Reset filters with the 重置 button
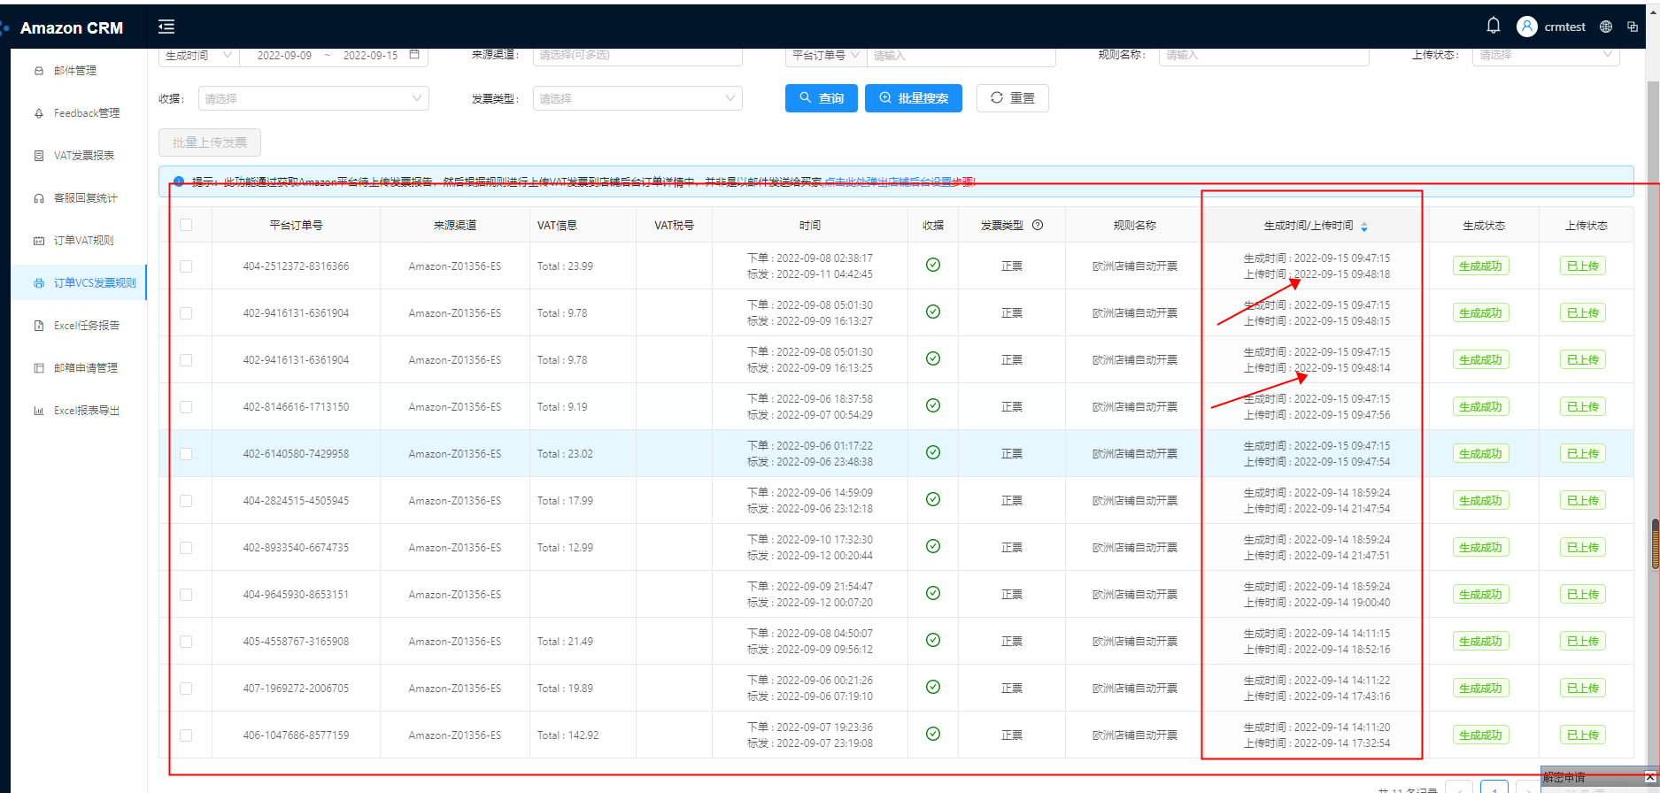This screenshot has width=1660, height=793. pos(1013,98)
